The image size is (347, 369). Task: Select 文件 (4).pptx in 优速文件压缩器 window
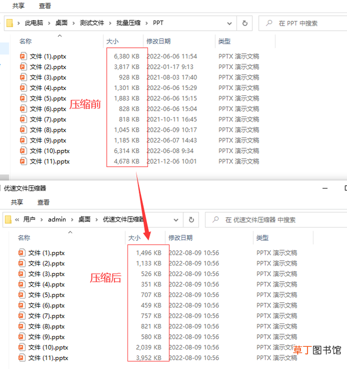tap(47, 284)
